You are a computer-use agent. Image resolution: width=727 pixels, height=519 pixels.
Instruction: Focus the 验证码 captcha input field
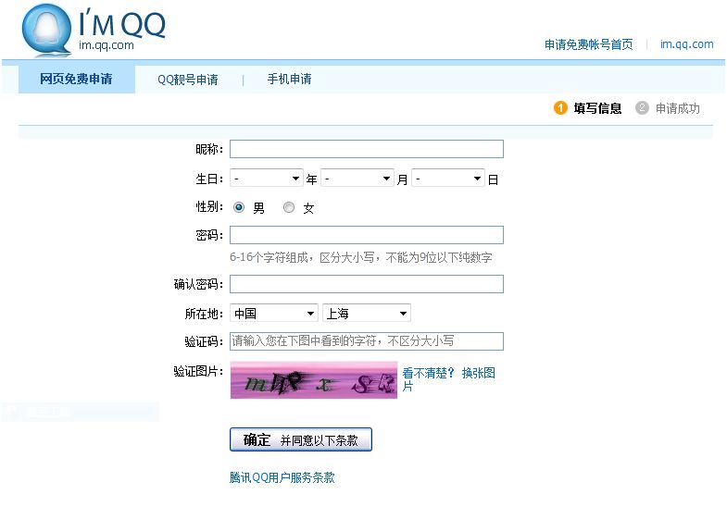367,341
